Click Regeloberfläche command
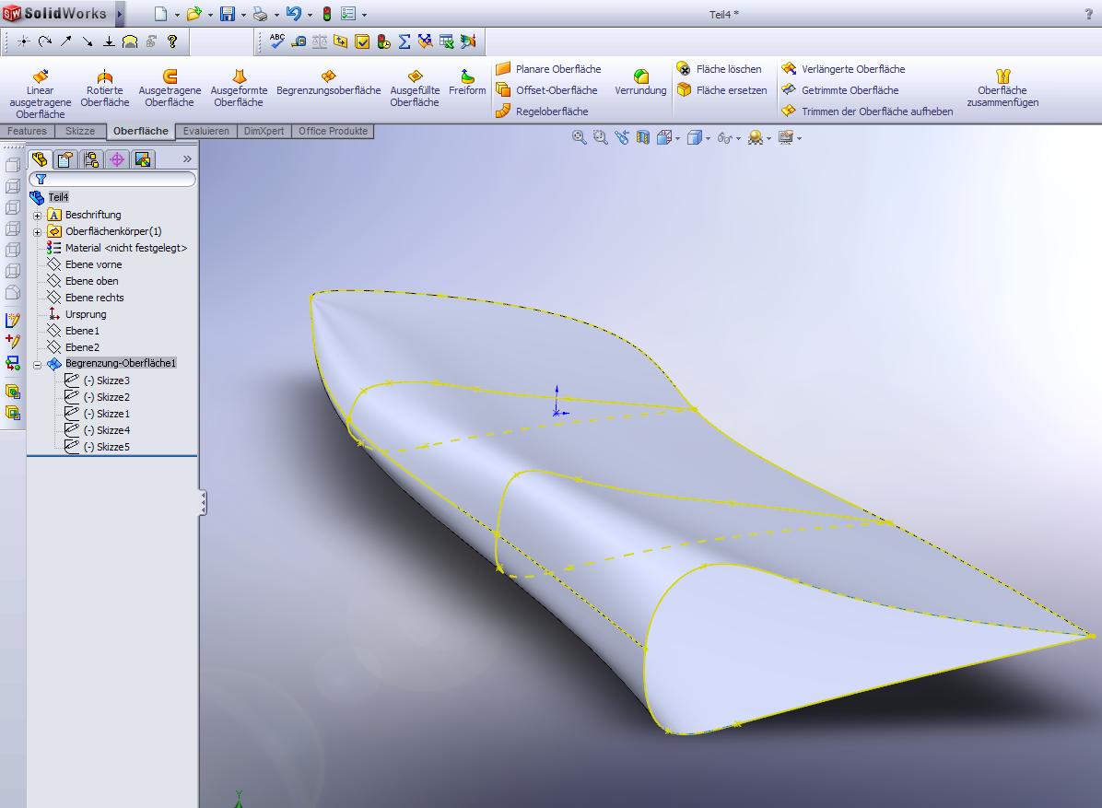This screenshot has width=1102, height=808. (542, 111)
